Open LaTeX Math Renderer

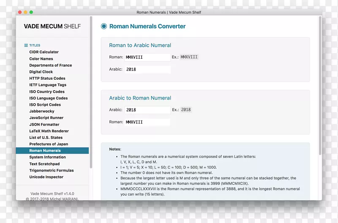[49, 131]
